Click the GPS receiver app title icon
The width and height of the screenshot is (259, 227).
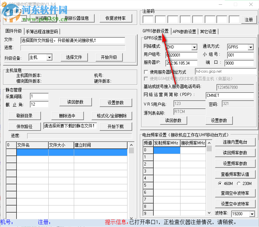(4, 4)
